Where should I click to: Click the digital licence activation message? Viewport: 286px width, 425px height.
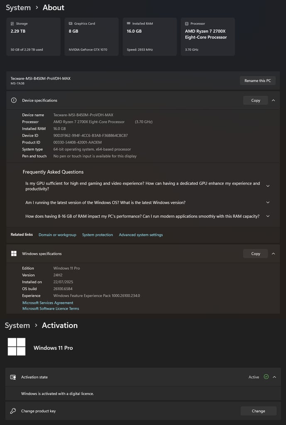click(x=57, y=393)
